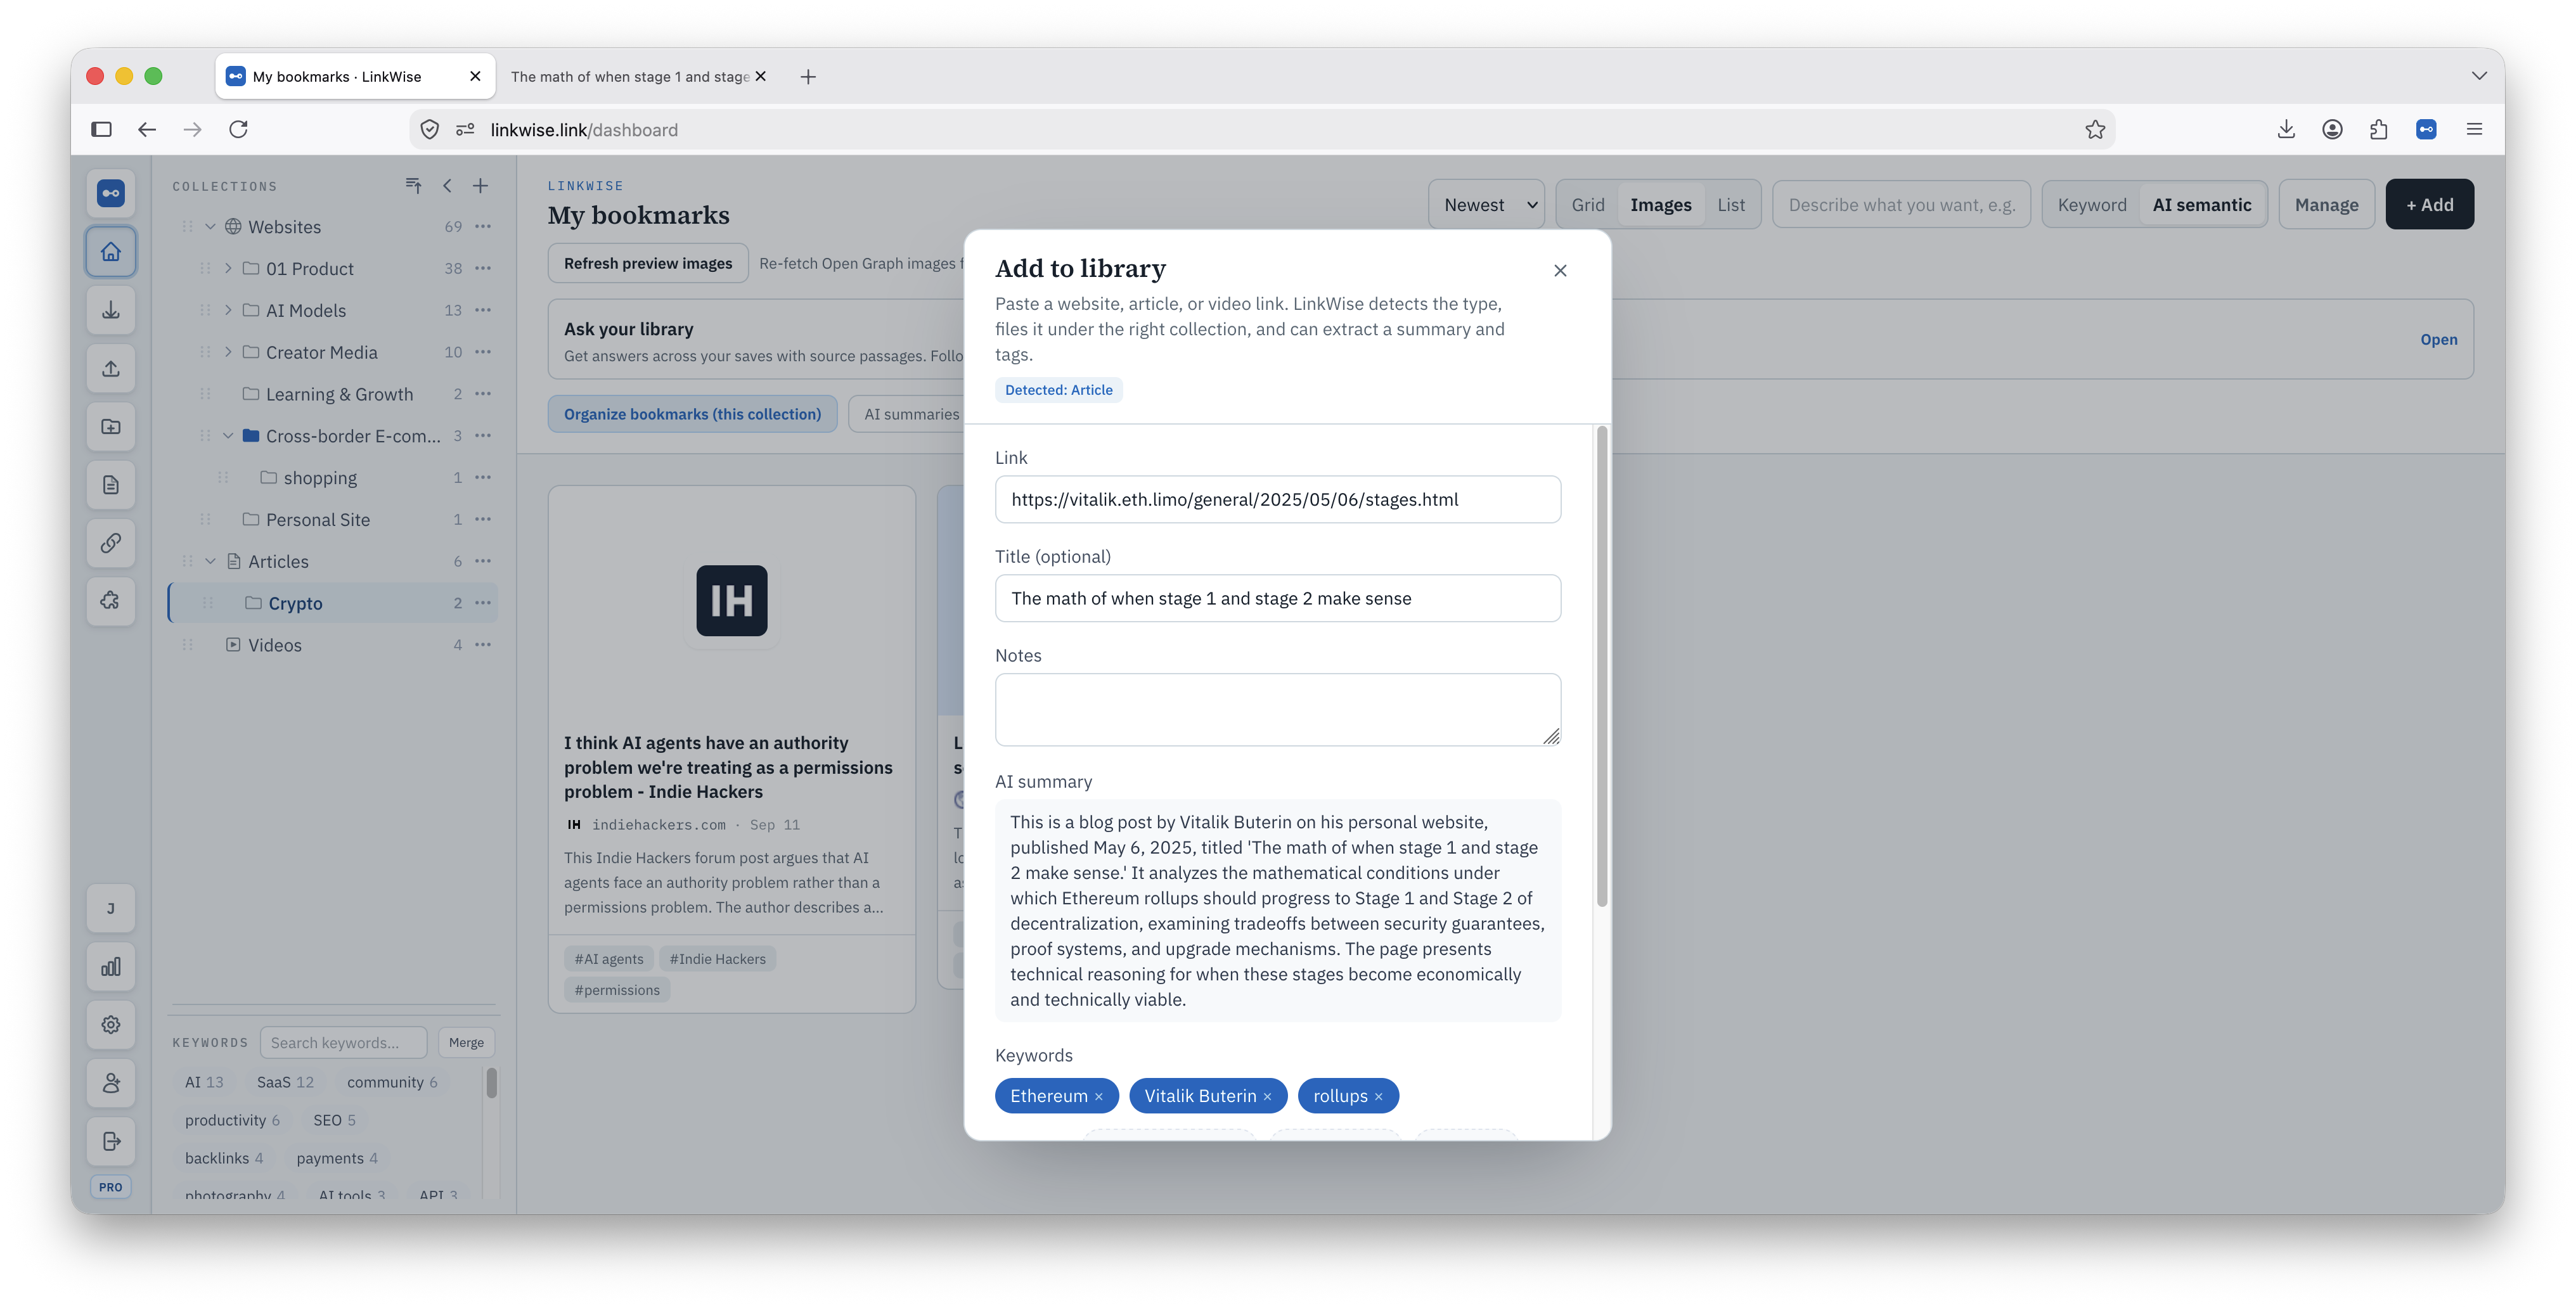Screen dimensions: 2576x1308
Task: Click the Open link in Ask your library
Action: (x=2438, y=340)
